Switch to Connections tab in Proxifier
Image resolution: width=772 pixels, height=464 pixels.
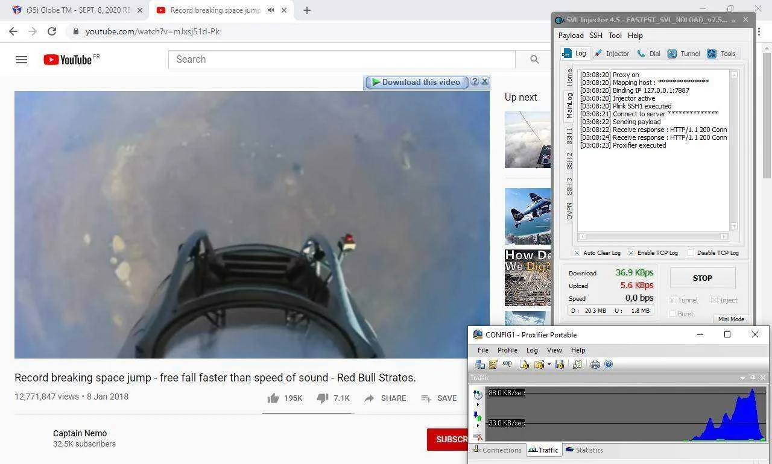(x=497, y=450)
